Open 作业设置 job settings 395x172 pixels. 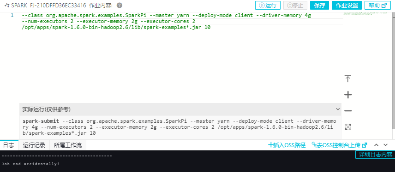click(347, 5)
